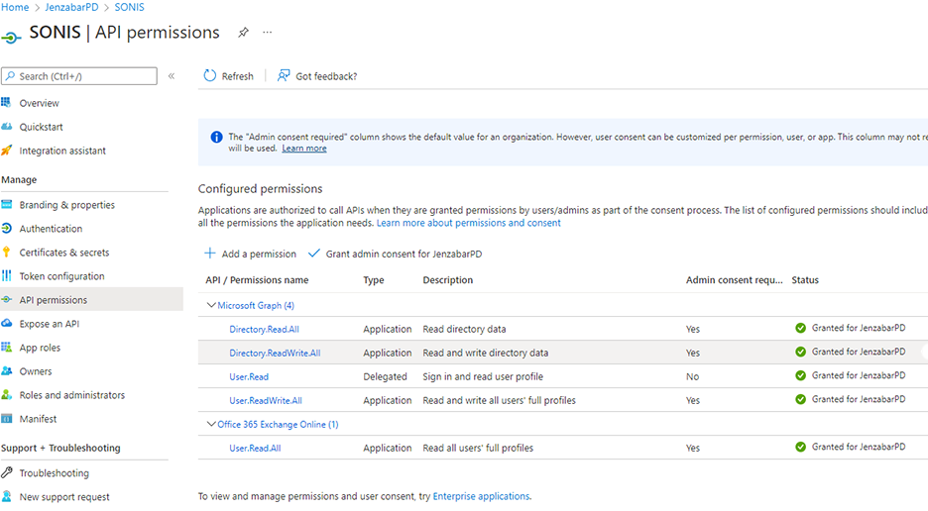This screenshot has width=928, height=511.
Task: Click the Token configuration icon
Action: [x=8, y=276]
